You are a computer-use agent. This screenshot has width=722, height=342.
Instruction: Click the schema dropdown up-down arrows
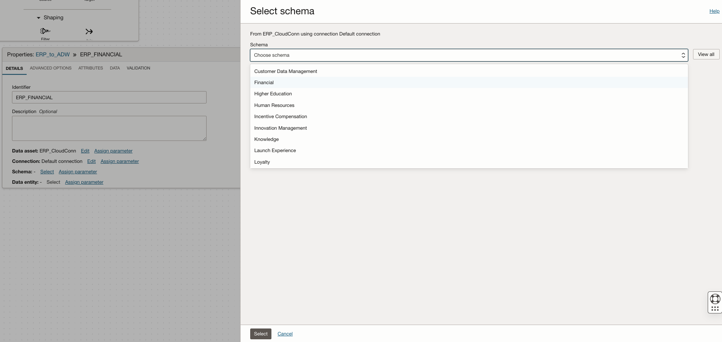pos(683,55)
